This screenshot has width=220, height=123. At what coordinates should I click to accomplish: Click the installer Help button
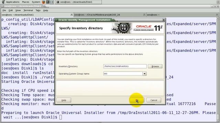tap(64, 100)
